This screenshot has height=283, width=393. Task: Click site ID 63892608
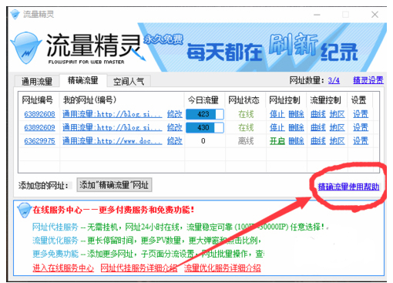point(39,114)
